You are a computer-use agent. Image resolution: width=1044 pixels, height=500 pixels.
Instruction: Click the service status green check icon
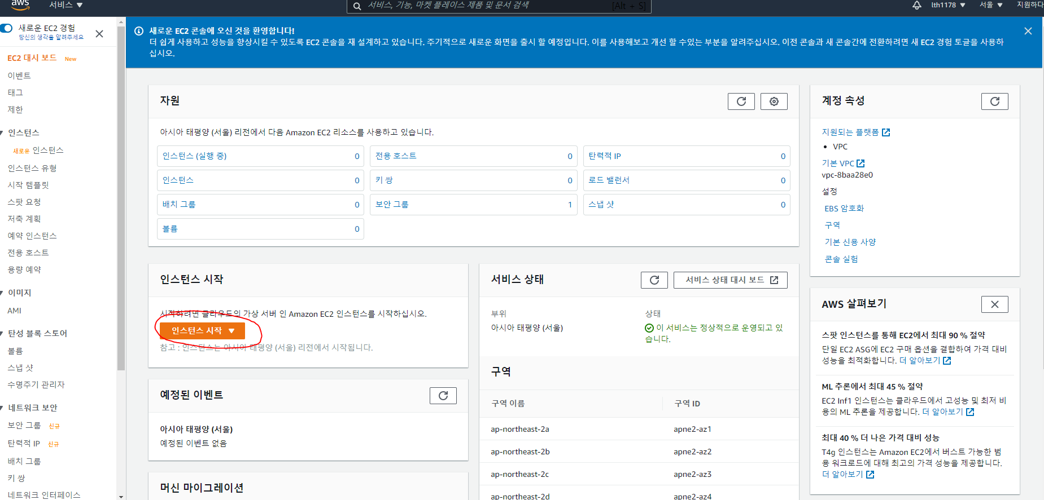click(649, 328)
